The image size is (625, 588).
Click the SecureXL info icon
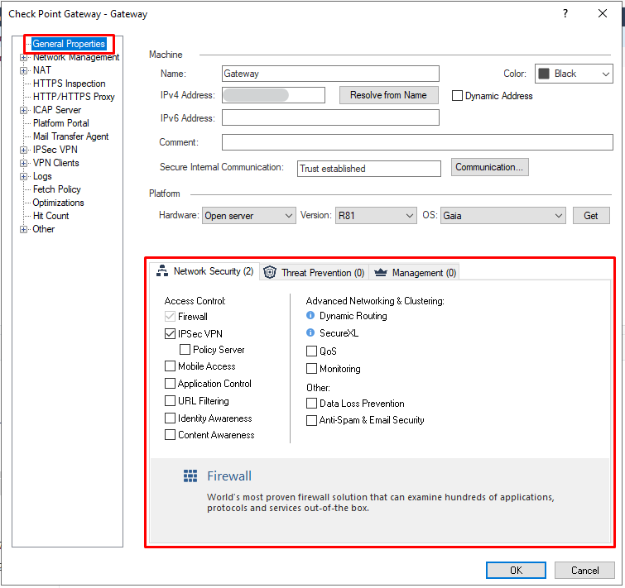pyautogui.click(x=310, y=333)
